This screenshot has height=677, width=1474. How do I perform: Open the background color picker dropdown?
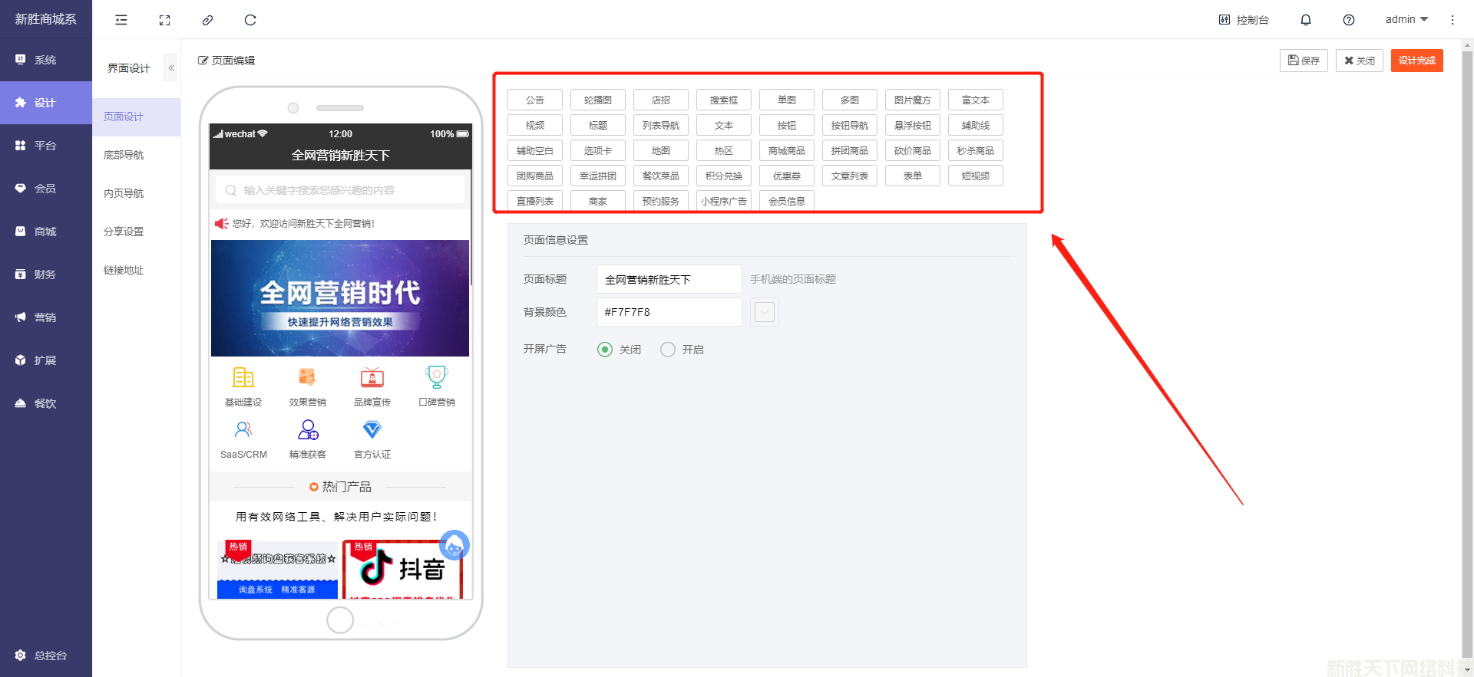point(764,312)
